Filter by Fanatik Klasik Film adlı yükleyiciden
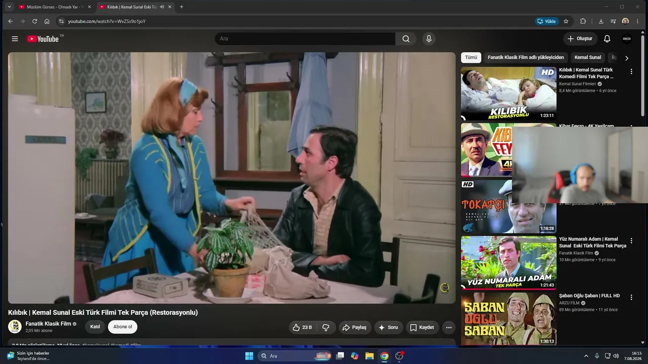Viewport: 648px width, 364px height. (x=525, y=58)
